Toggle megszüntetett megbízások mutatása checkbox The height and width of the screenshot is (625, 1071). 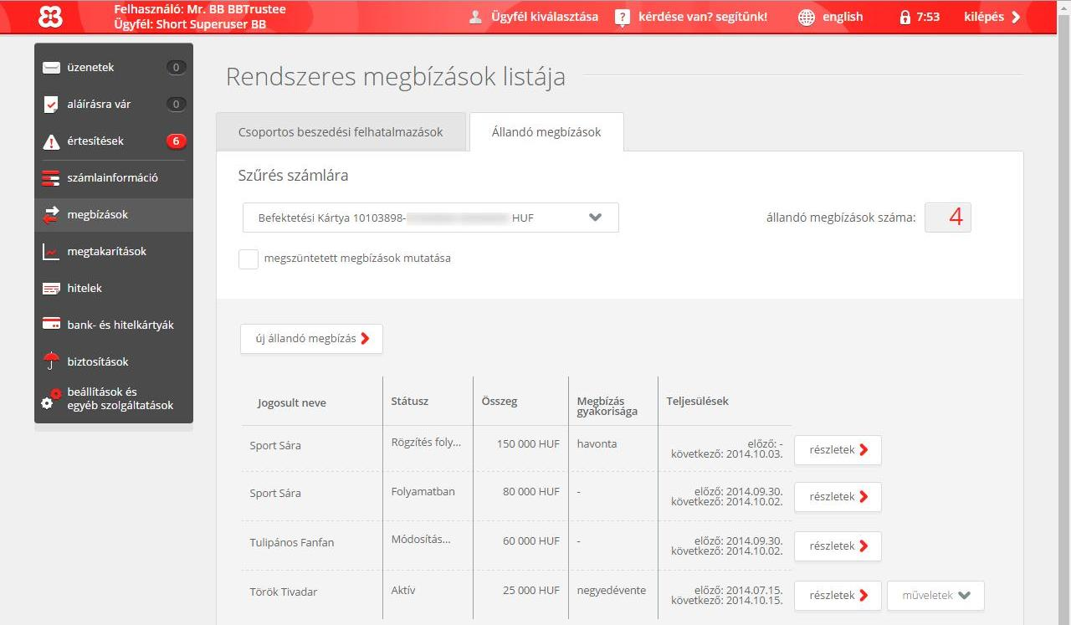(x=249, y=259)
